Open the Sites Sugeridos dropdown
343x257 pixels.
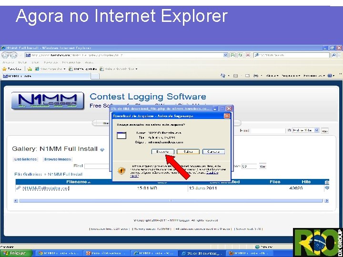point(50,69)
